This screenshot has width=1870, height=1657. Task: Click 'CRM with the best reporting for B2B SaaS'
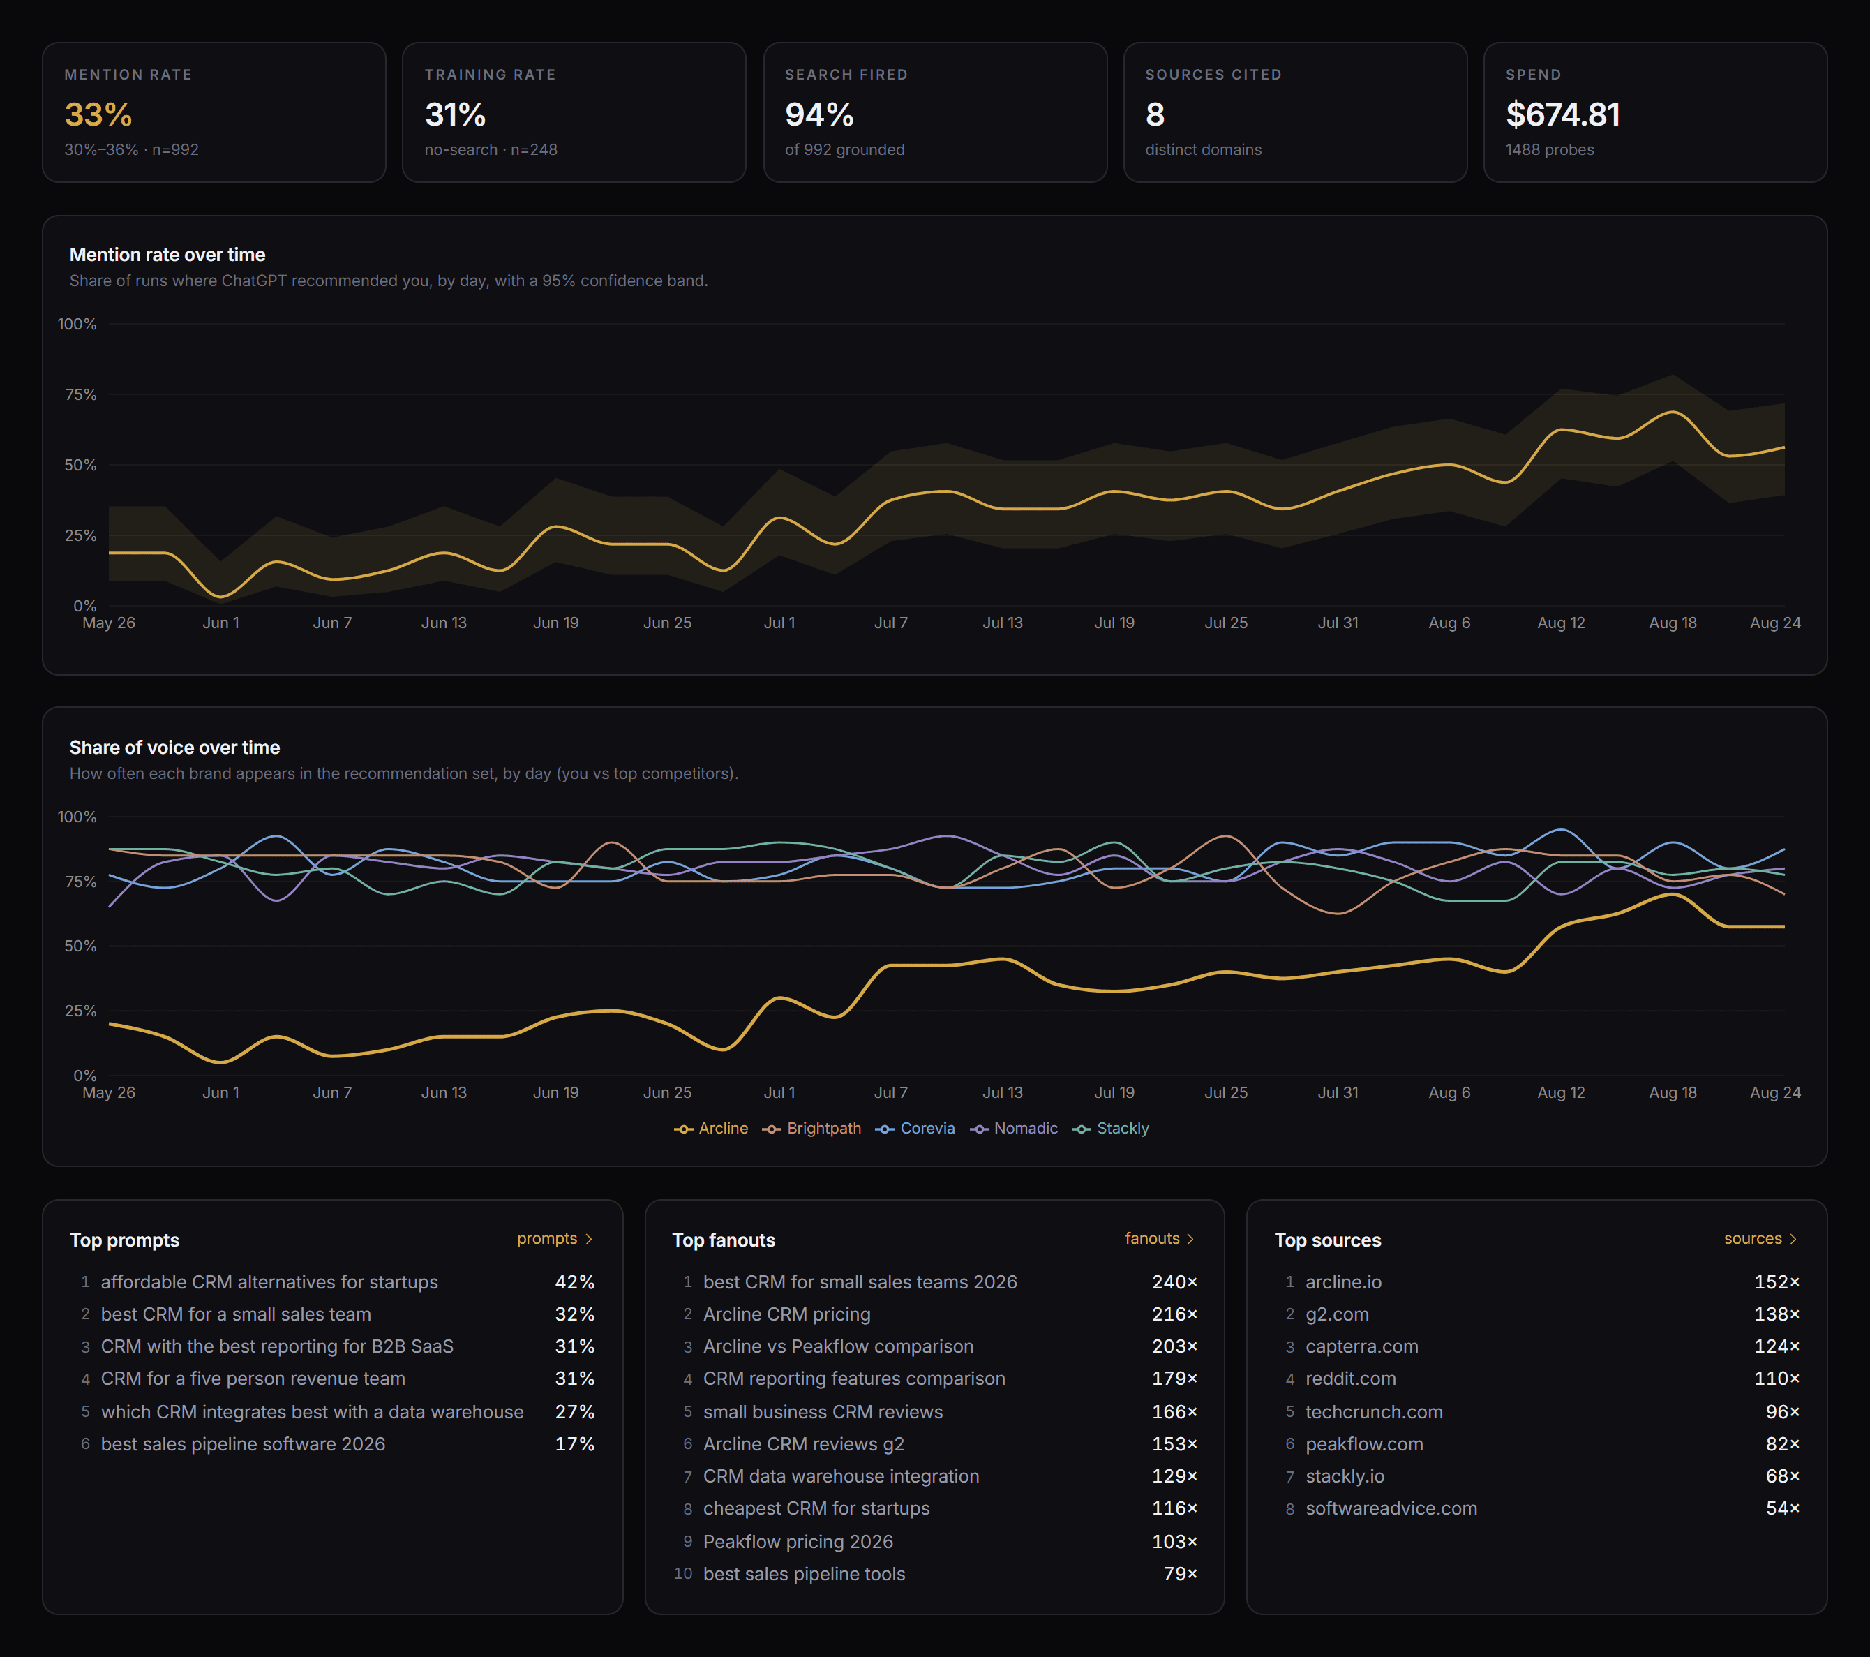tap(277, 1346)
